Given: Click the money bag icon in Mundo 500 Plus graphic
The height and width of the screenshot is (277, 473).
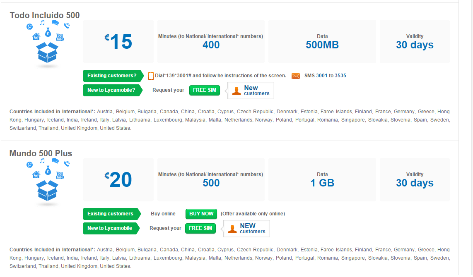Looking at the screenshot, I should pos(48,170).
